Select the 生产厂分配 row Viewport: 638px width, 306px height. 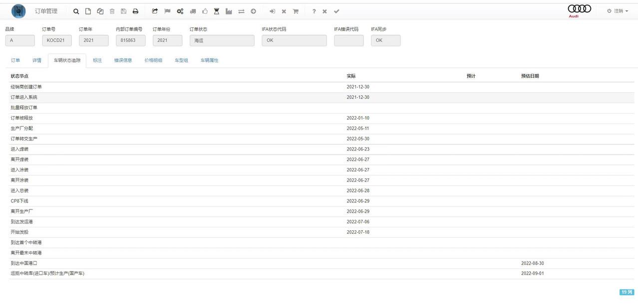tap(321, 129)
